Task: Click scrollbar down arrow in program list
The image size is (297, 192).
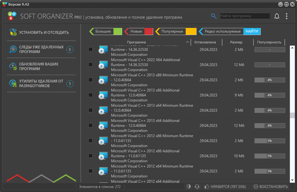Action: pos(292,180)
